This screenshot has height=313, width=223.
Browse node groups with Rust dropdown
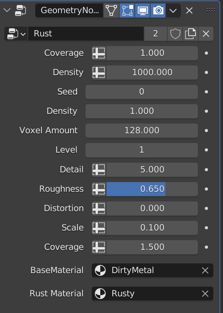[16, 34]
